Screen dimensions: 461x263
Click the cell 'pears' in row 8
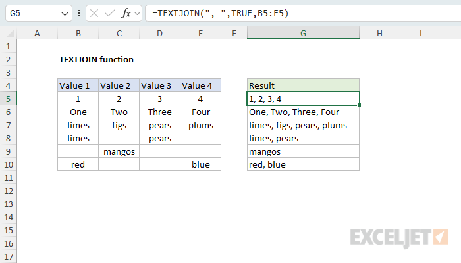tap(159, 138)
